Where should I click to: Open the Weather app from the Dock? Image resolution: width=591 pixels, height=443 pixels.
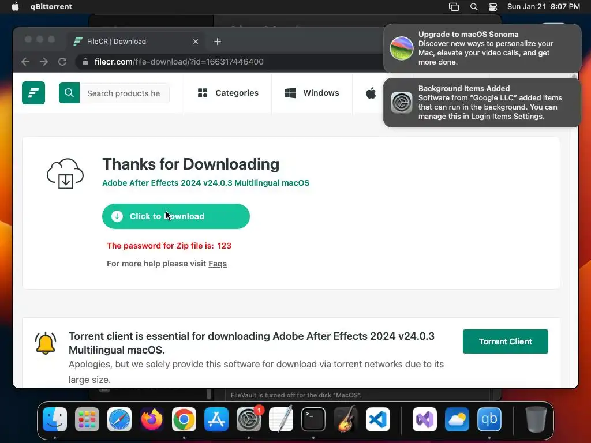tap(457, 419)
